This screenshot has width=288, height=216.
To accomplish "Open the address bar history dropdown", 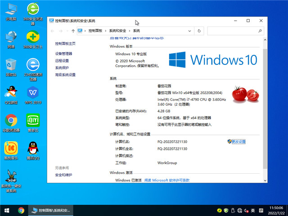I will pos(190,31).
